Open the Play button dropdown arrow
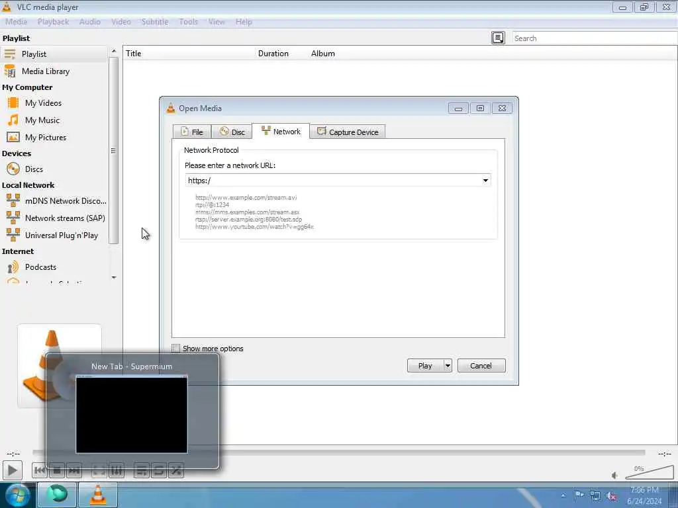 [448, 366]
